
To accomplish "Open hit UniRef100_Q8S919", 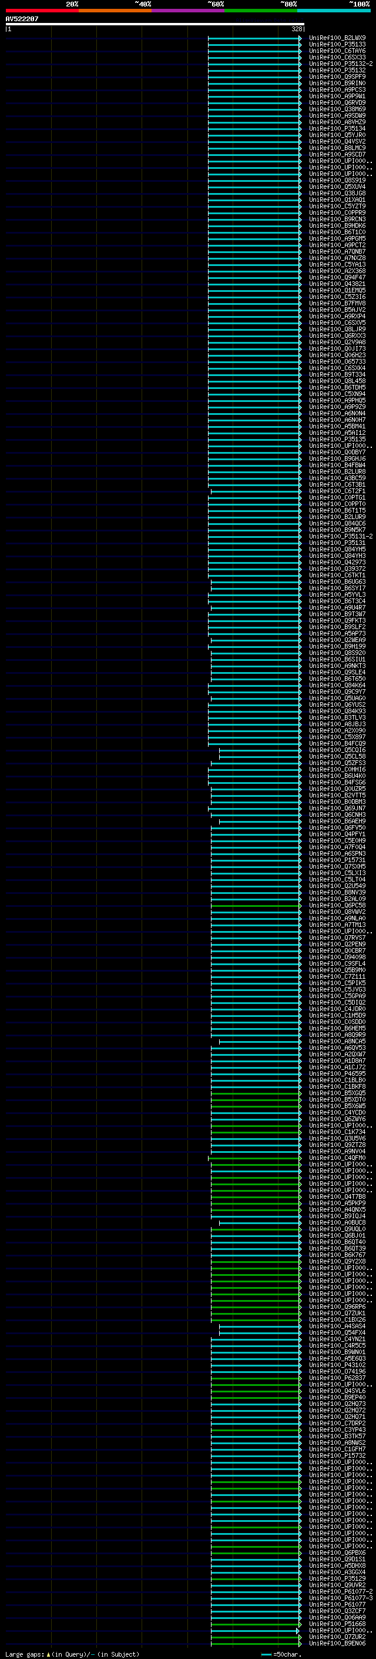I will tap(337, 180).
